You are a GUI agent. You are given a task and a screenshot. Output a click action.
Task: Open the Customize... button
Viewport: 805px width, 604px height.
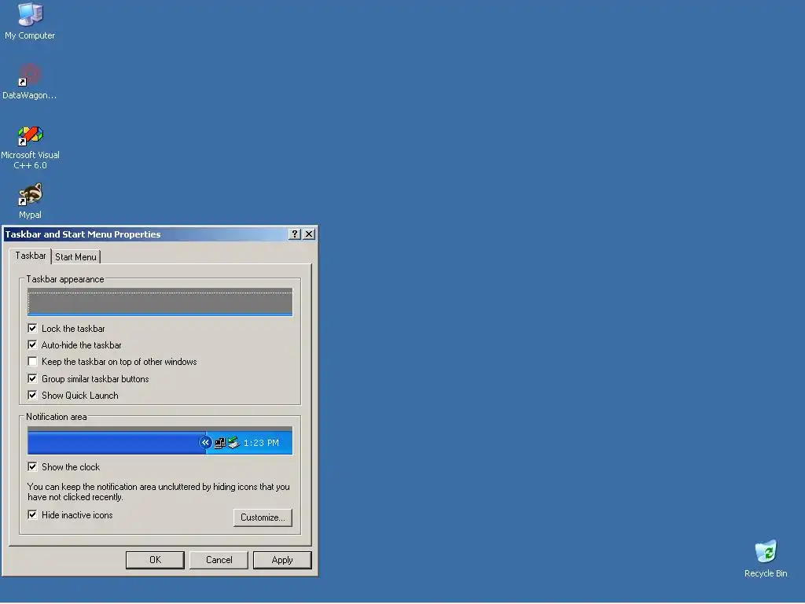pyautogui.click(x=263, y=517)
